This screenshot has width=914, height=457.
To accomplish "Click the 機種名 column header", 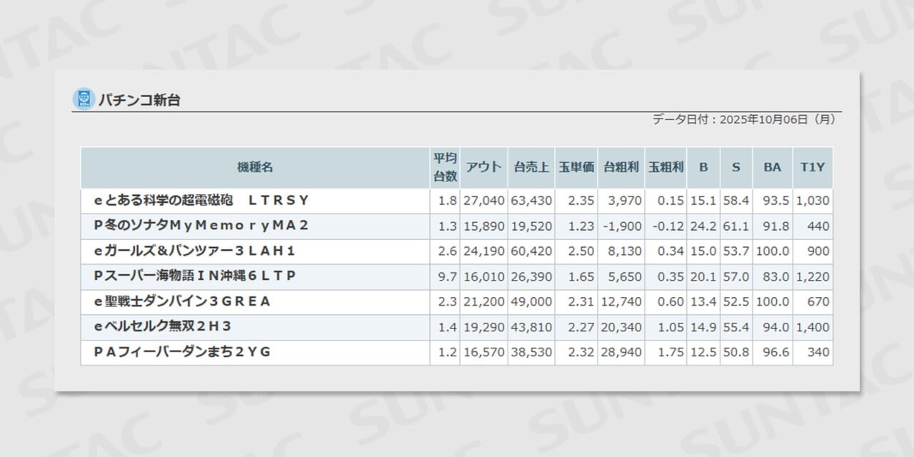I will pos(255,167).
